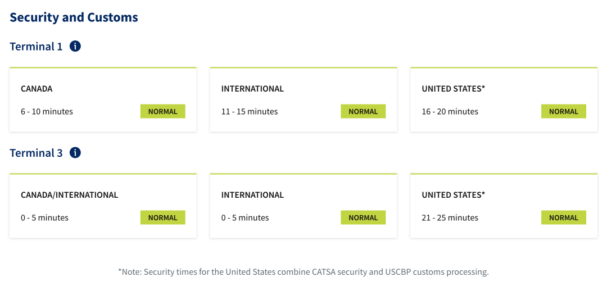
Task: Click NORMAL badge on Terminal 1 International card
Action: click(x=363, y=111)
